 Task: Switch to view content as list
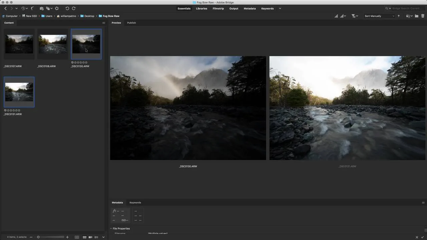(96, 237)
